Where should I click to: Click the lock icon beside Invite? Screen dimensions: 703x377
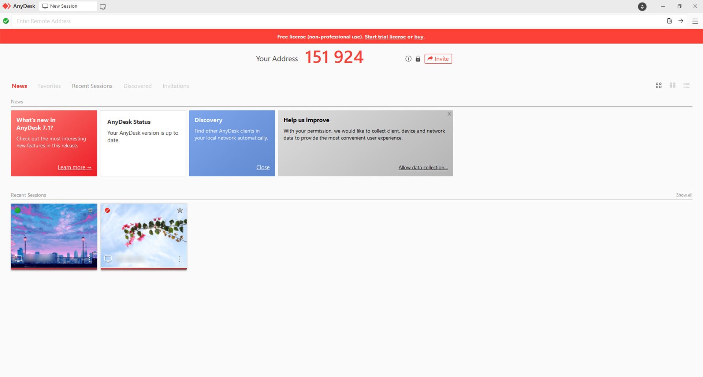418,59
